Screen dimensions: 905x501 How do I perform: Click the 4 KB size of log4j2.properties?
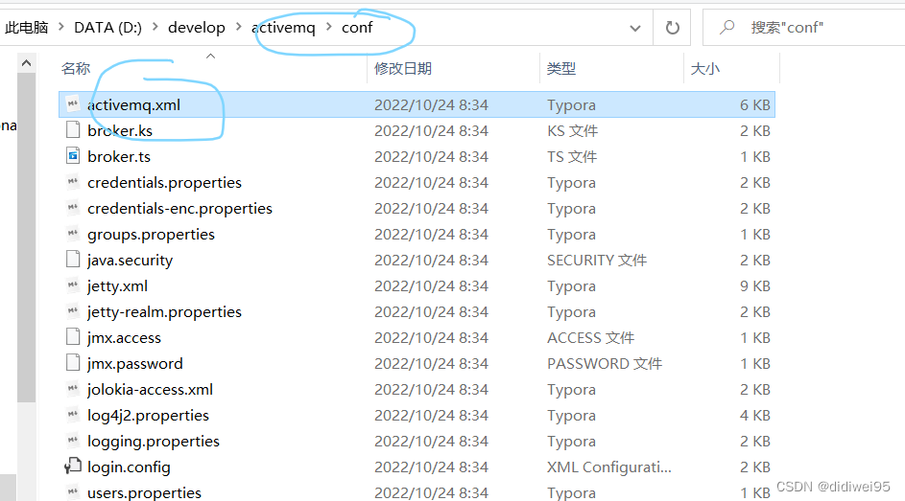pos(755,416)
